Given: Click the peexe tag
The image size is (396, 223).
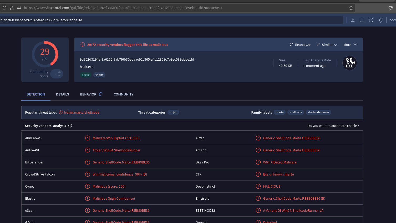Looking at the screenshot, I should tap(86, 75).
